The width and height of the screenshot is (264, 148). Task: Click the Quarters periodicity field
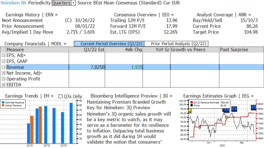click(x=61, y=3)
